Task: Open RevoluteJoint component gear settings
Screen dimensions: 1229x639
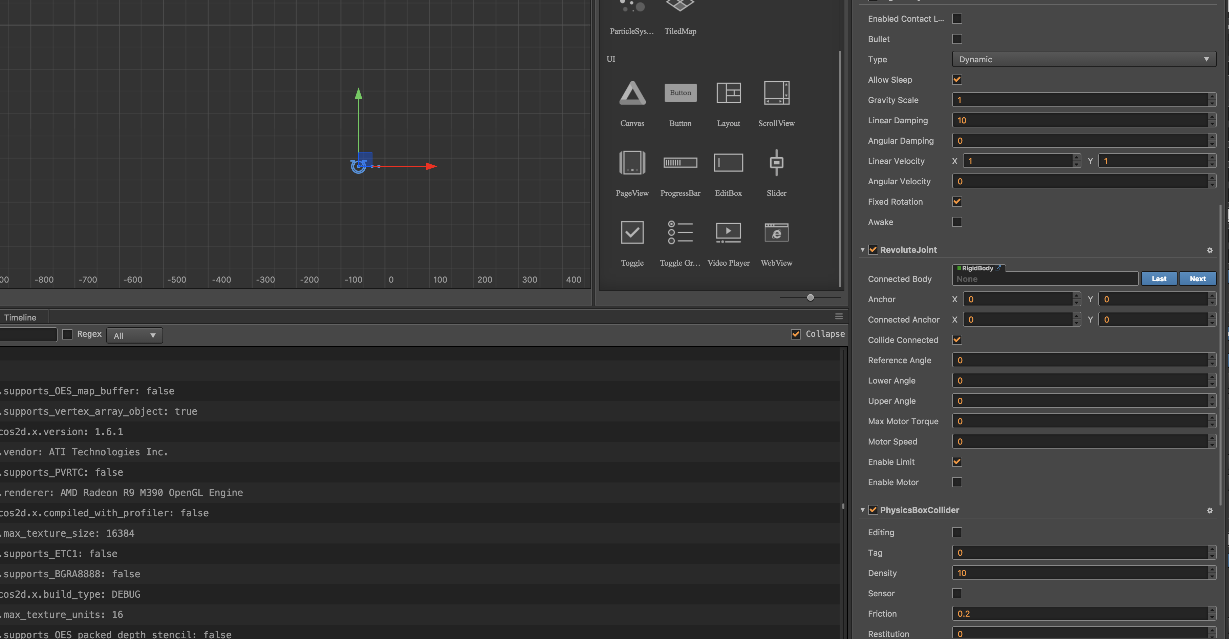Action: tap(1209, 250)
